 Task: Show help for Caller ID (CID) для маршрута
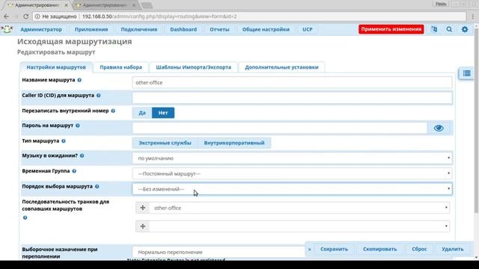[x=98, y=96]
